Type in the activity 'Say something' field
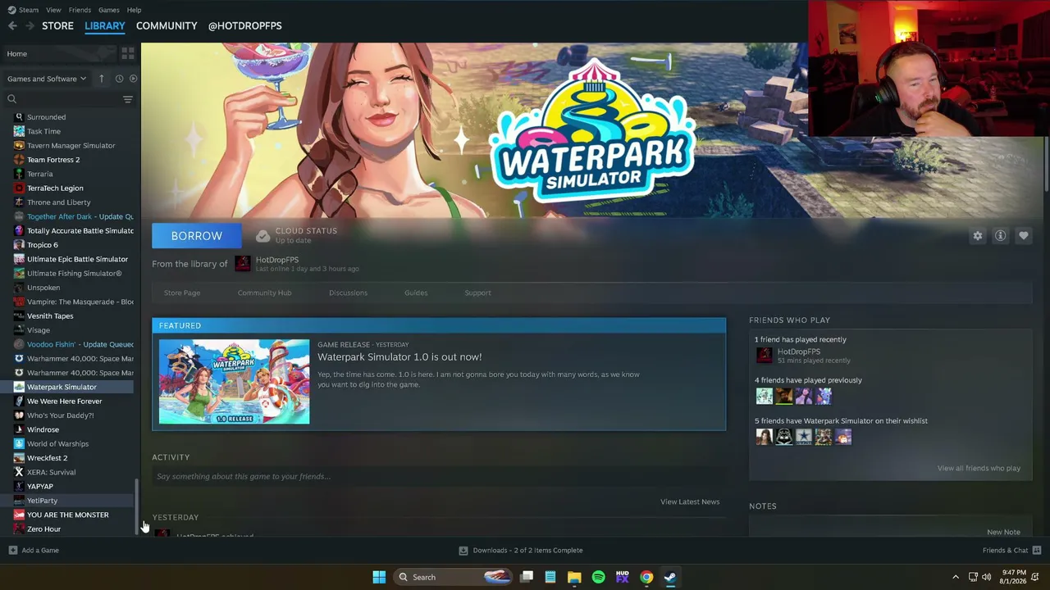This screenshot has width=1050, height=590. (x=439, y=476)
